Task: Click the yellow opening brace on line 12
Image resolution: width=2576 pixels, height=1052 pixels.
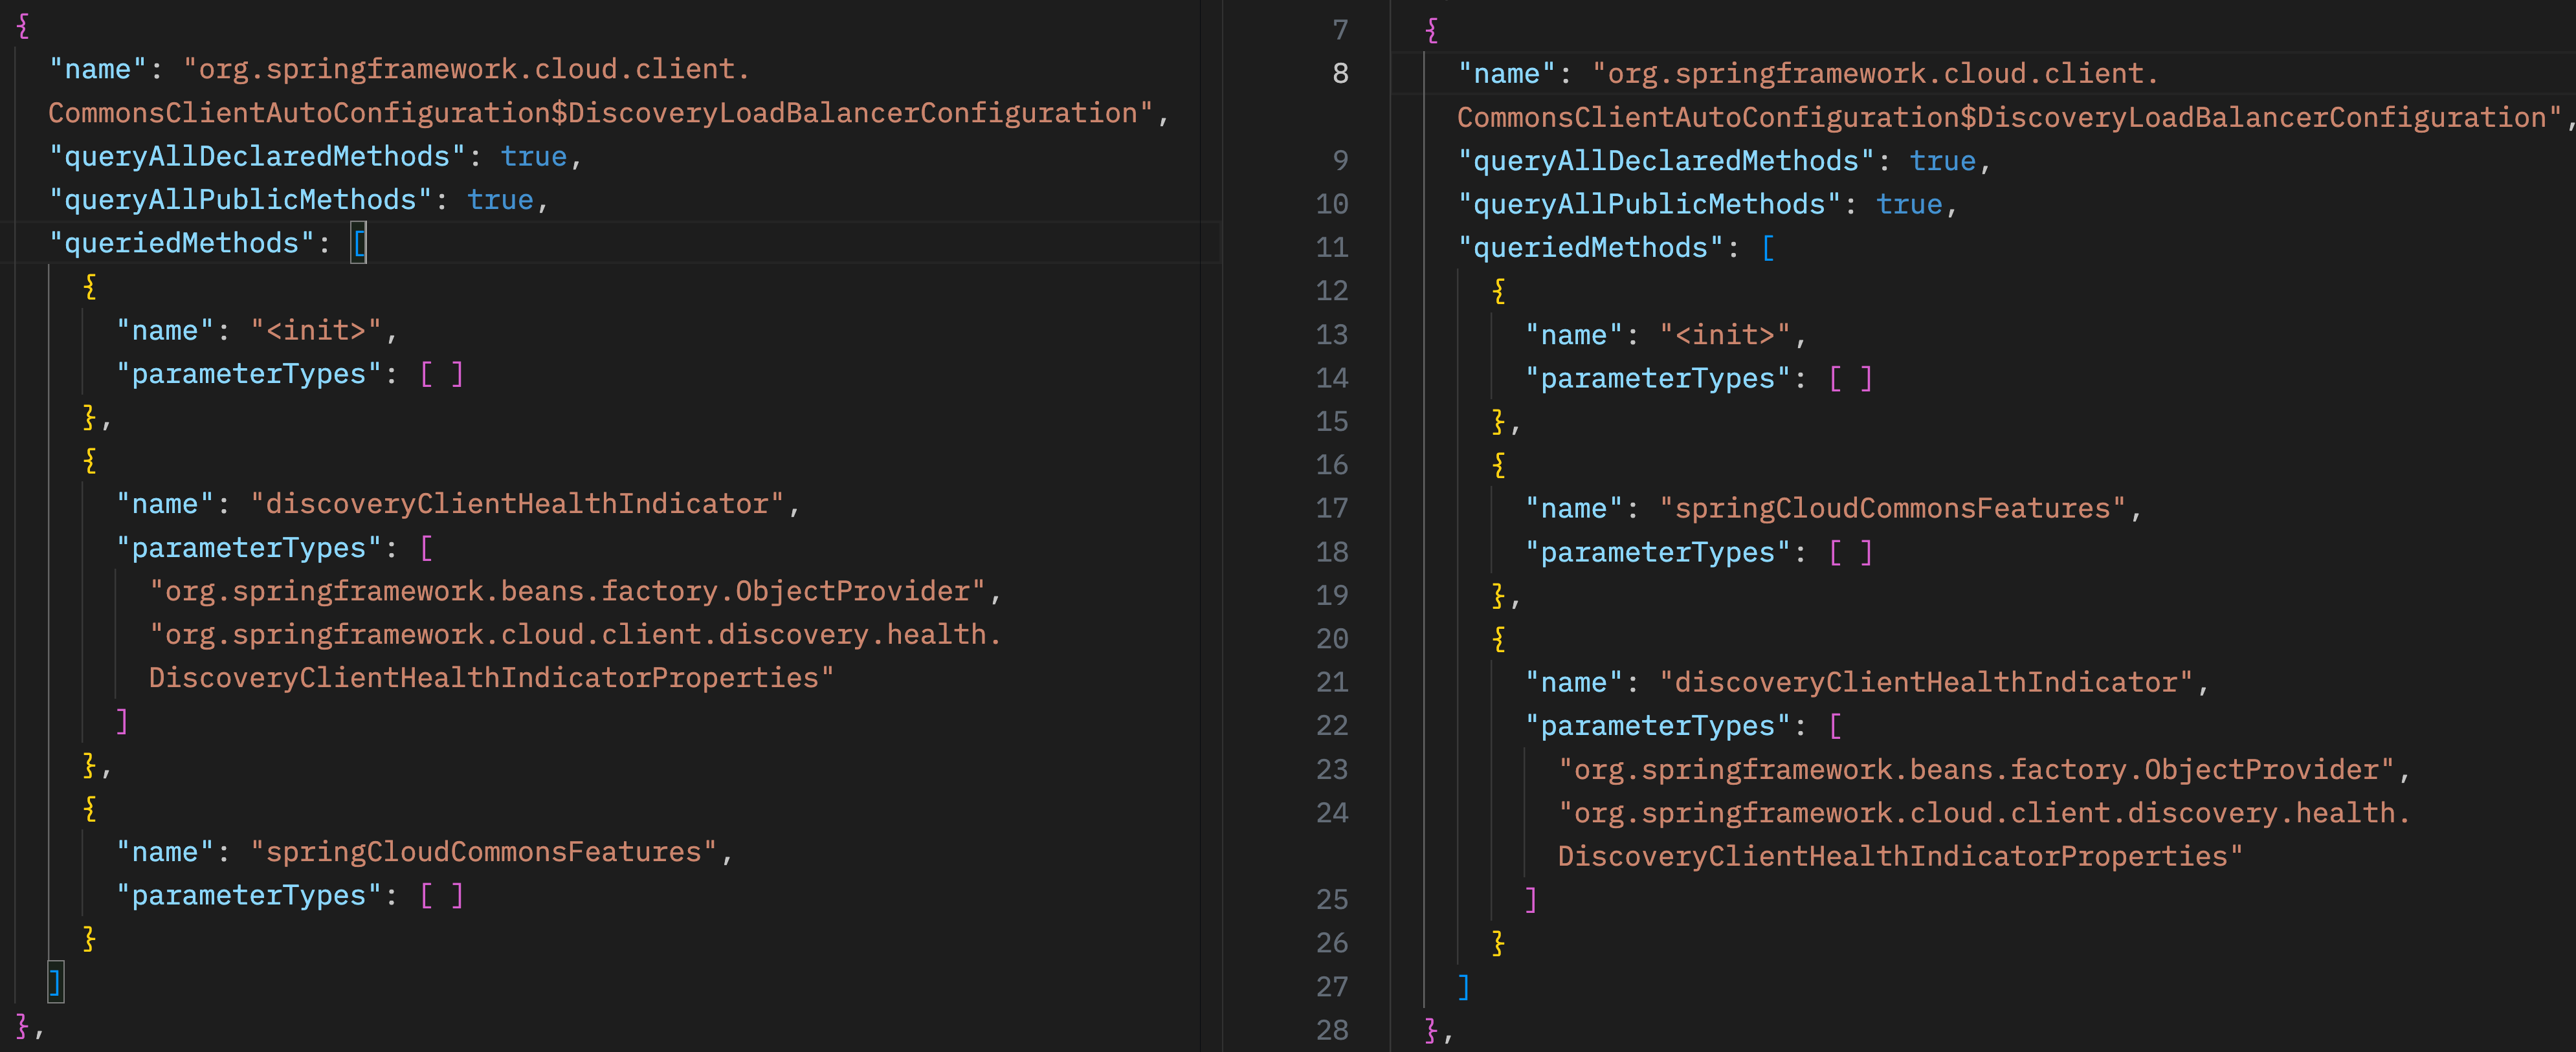Action: click(1499, 291)
